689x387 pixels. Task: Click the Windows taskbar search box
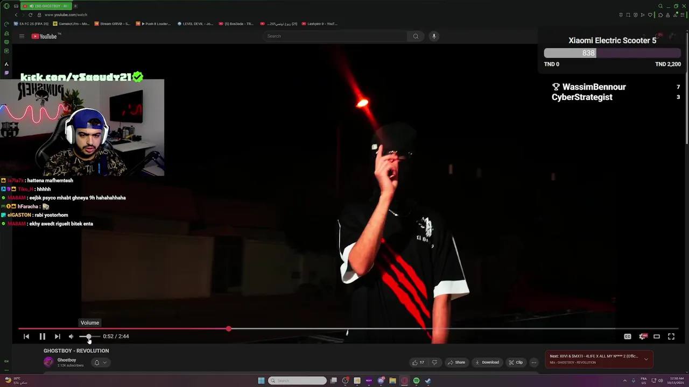click(298, 381)
